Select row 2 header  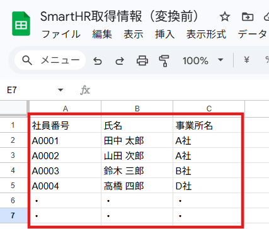(x=13, y=140)
